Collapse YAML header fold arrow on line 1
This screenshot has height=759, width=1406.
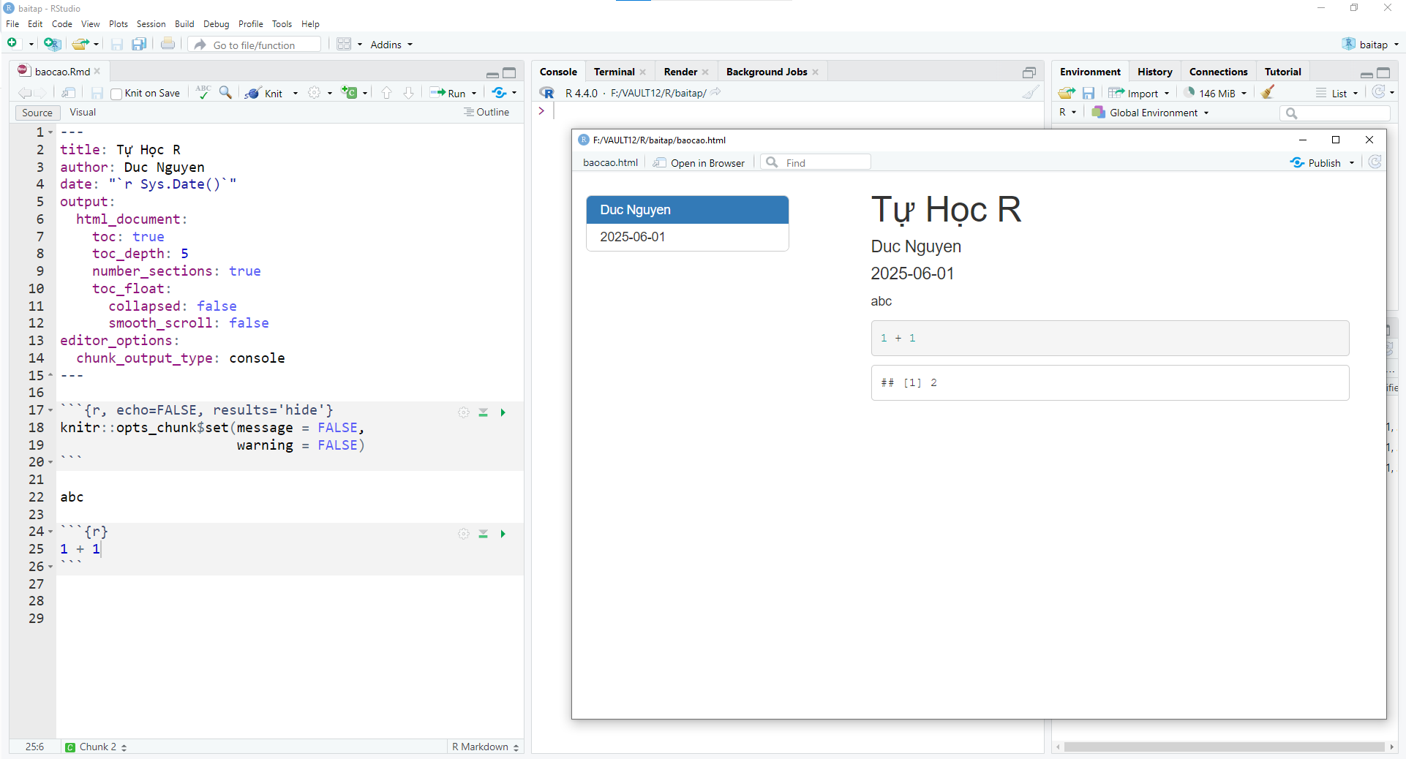(50, 132)
